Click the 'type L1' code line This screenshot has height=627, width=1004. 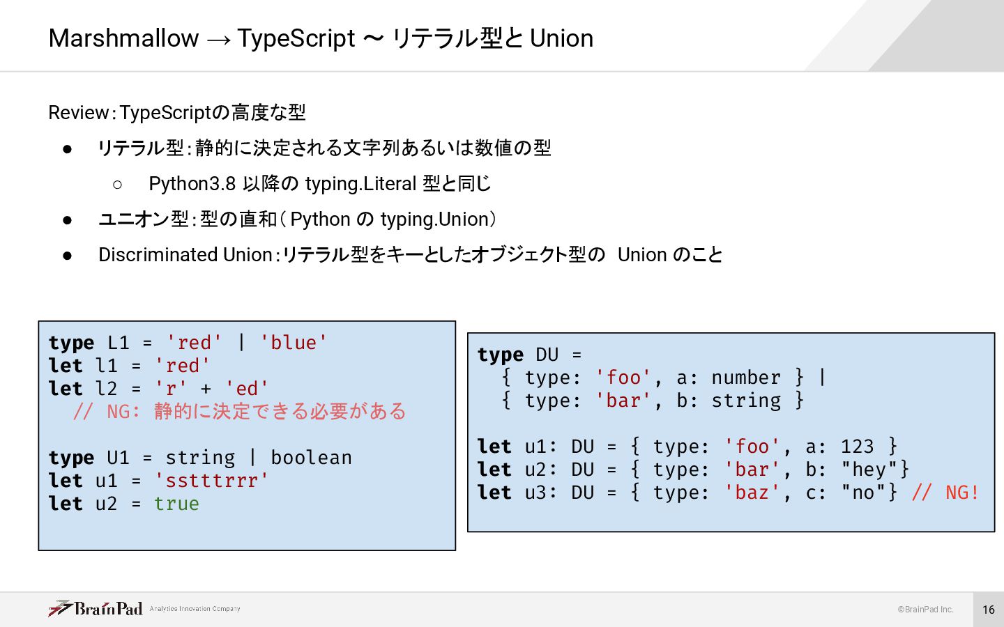pyautogui.click(x=188, y=343)
